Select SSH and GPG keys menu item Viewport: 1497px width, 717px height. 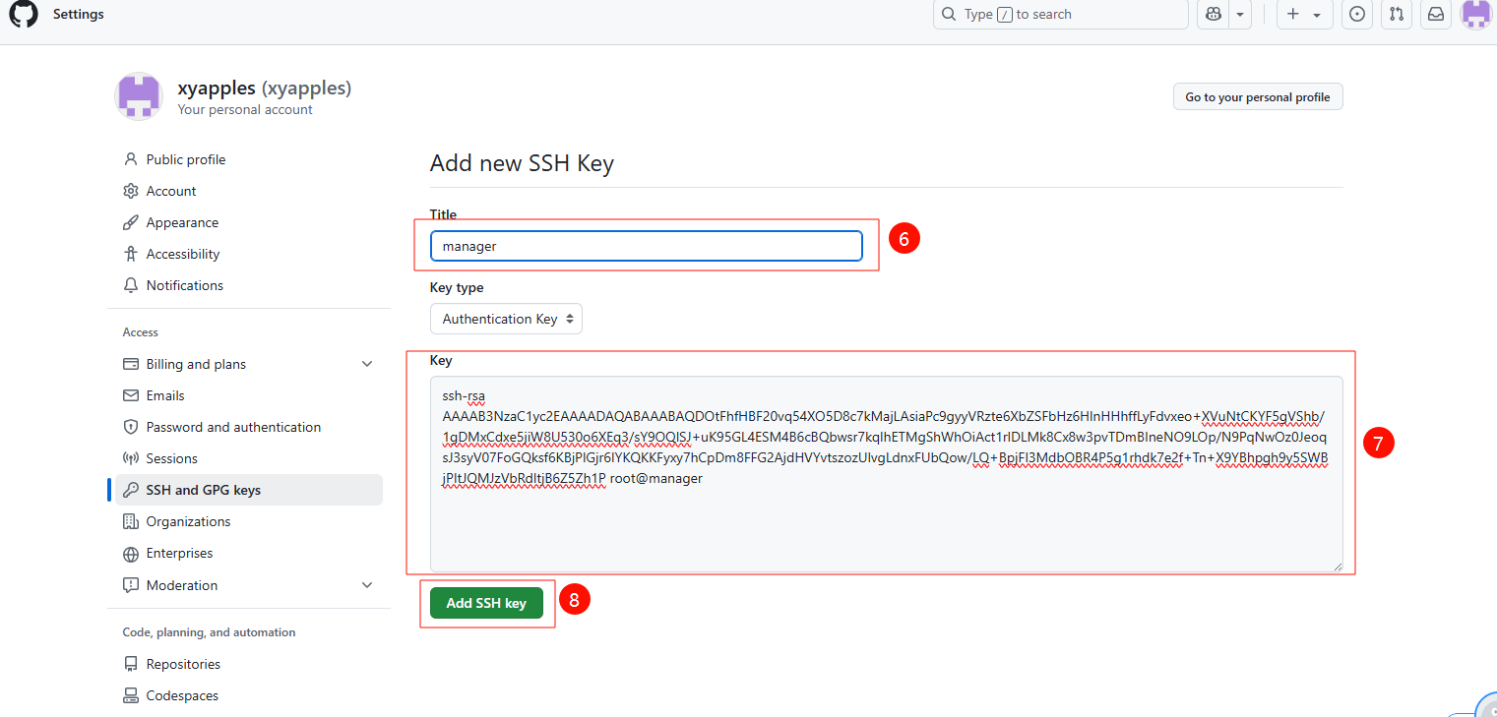203,490
